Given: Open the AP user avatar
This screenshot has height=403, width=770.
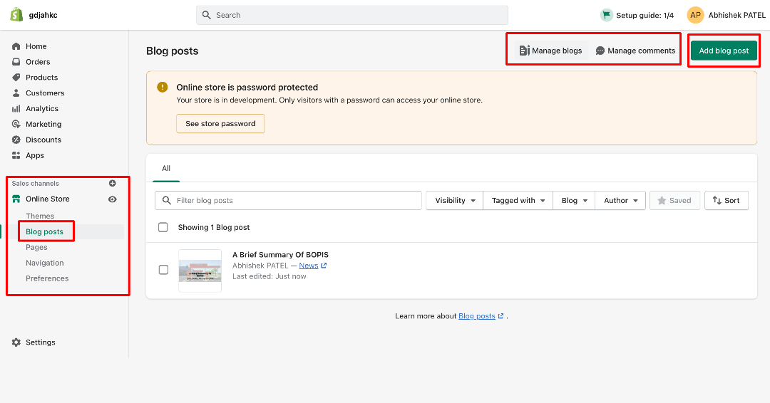Looking at the screenshot, I should pos(695,15).
